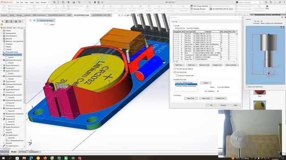Click the SOLIDWORKS CAM NC Editor icon
The width and height of the screenshot is (286, 160).
click(210, 9)
